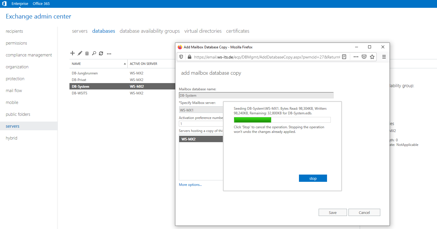The width and height of the screenshot is (437, 229).
Task: Open the databases tab
Action: pos(104,31)
